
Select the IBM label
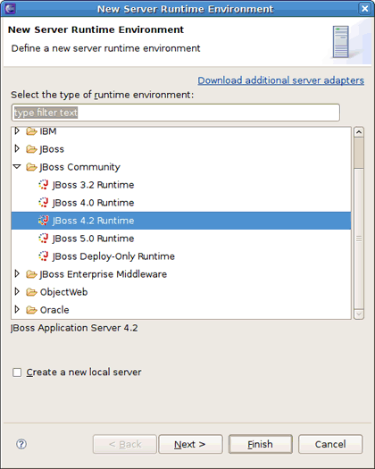48,131
